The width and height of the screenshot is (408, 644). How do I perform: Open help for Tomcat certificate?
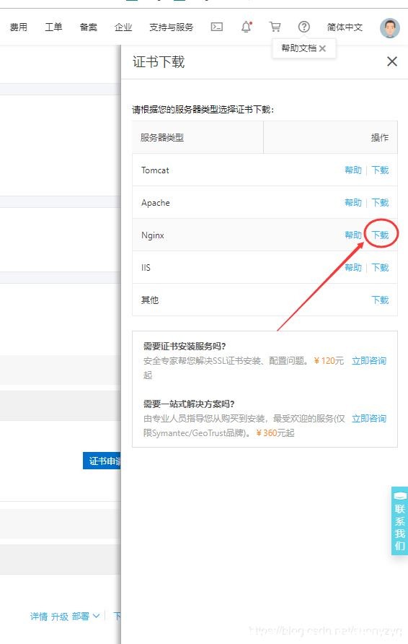(x=353, y=170)
